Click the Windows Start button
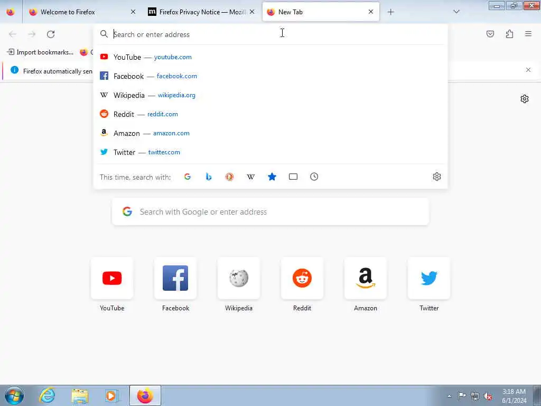541x406 pixels. (14, 395)
